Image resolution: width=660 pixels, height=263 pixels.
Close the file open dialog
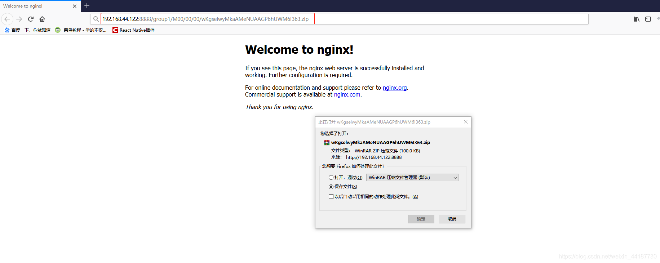click(x=466, y=122)
